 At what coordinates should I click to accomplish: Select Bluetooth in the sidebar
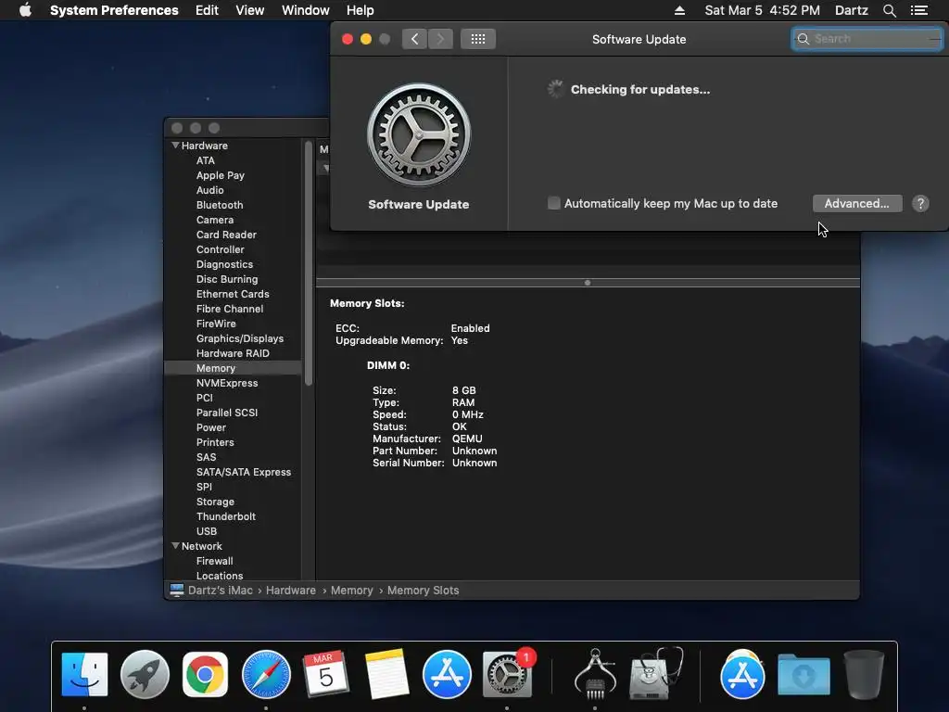pyautogui.click(x=220, y=205)
